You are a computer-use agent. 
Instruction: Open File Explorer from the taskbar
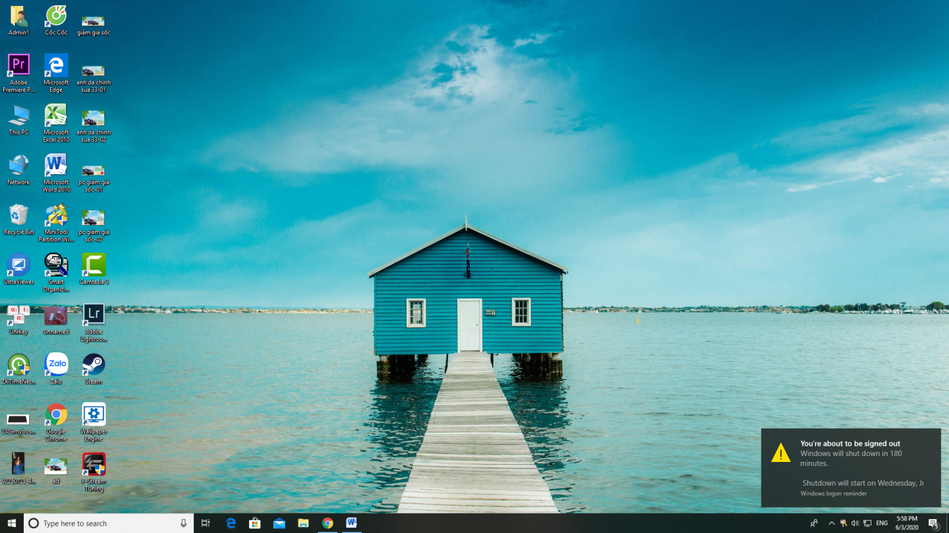(x=303, y=523)
